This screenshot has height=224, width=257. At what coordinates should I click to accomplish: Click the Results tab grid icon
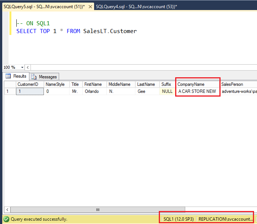point(8,76)
